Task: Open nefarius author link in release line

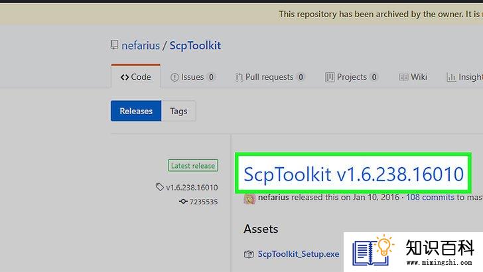Action: pyautogui.click(x=273, y=197)
